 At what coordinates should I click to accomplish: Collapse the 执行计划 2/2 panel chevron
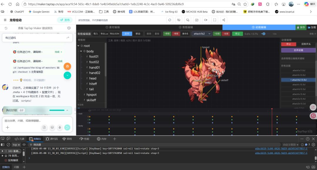(67, 110)
